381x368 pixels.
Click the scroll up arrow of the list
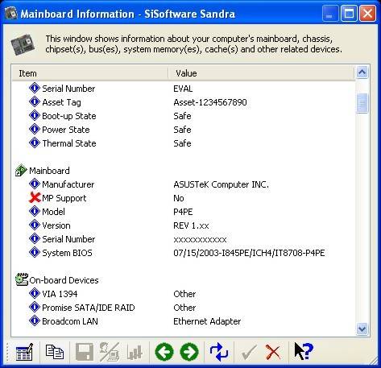(x=362, y=72)
